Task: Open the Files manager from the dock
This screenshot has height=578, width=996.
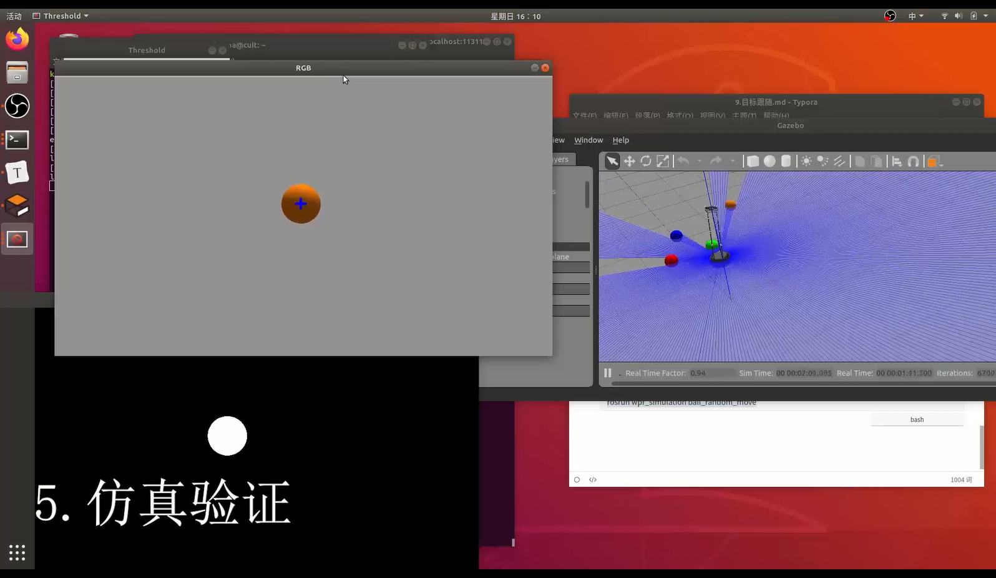Action: 17,72
